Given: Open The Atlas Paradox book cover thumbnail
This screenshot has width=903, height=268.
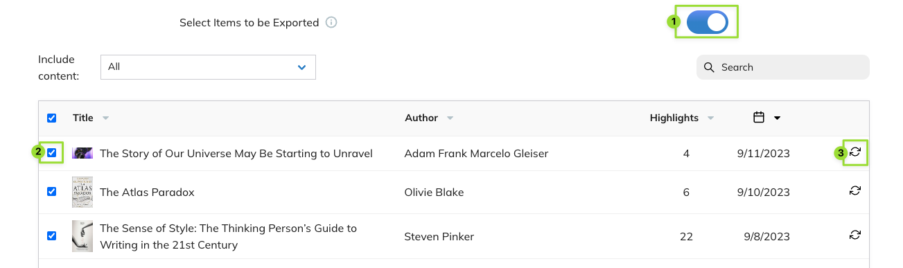Looking at the screenshot, I should click(82, 192).
